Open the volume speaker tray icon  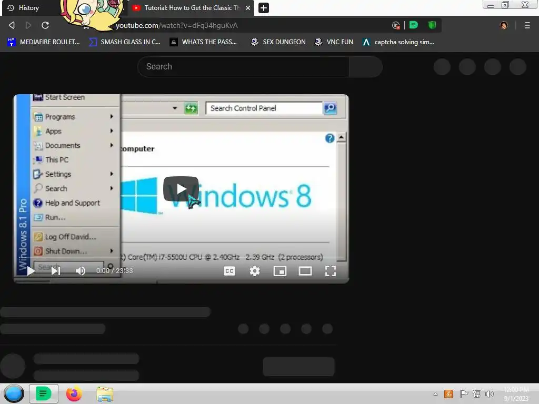coord(490,394)
